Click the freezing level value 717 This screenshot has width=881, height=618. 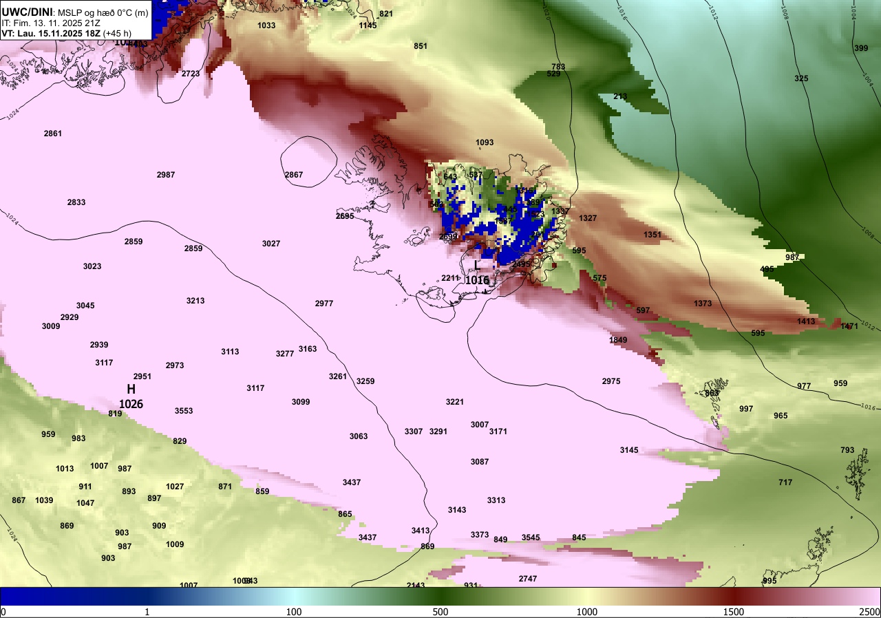pyautogui.click(x=785, y=482)
